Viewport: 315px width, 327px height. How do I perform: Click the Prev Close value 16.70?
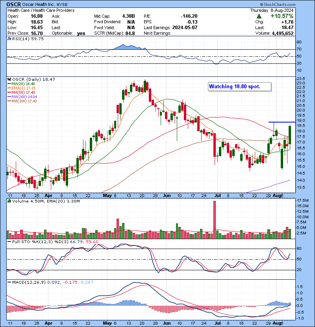tap(37, 33)
